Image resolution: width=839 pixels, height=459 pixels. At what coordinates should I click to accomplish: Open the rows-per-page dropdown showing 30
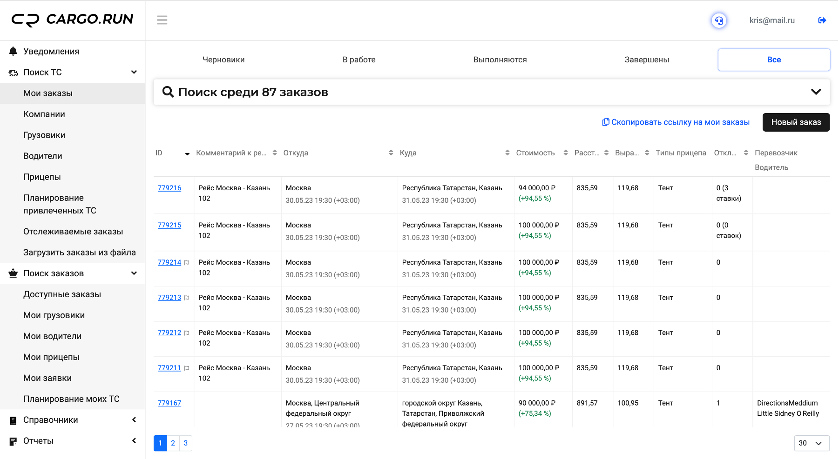(812, 443)
